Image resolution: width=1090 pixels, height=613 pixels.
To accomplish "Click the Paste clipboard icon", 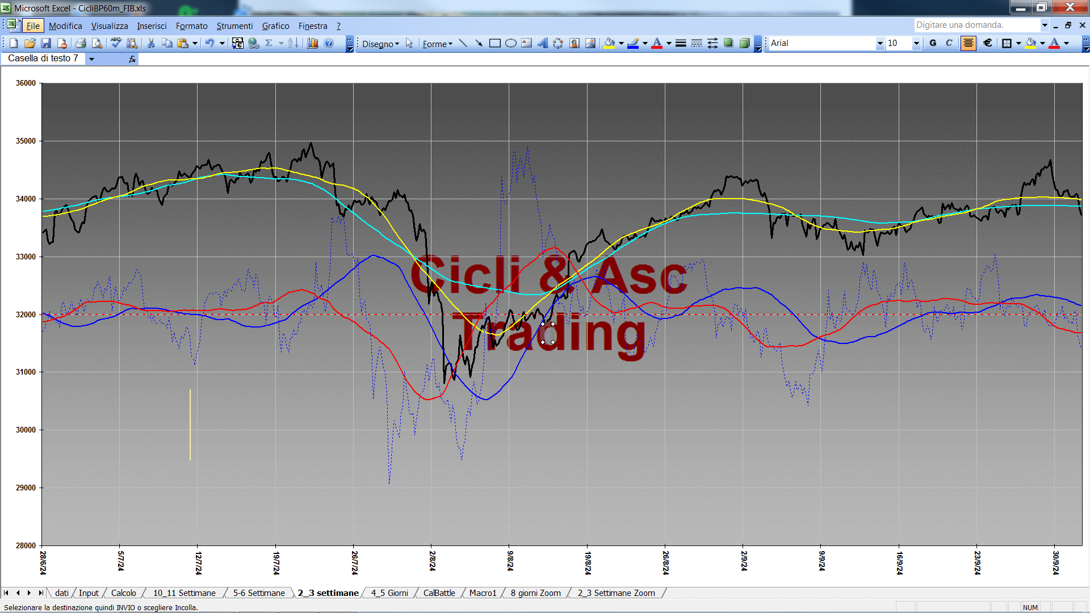I will point(183,43).
